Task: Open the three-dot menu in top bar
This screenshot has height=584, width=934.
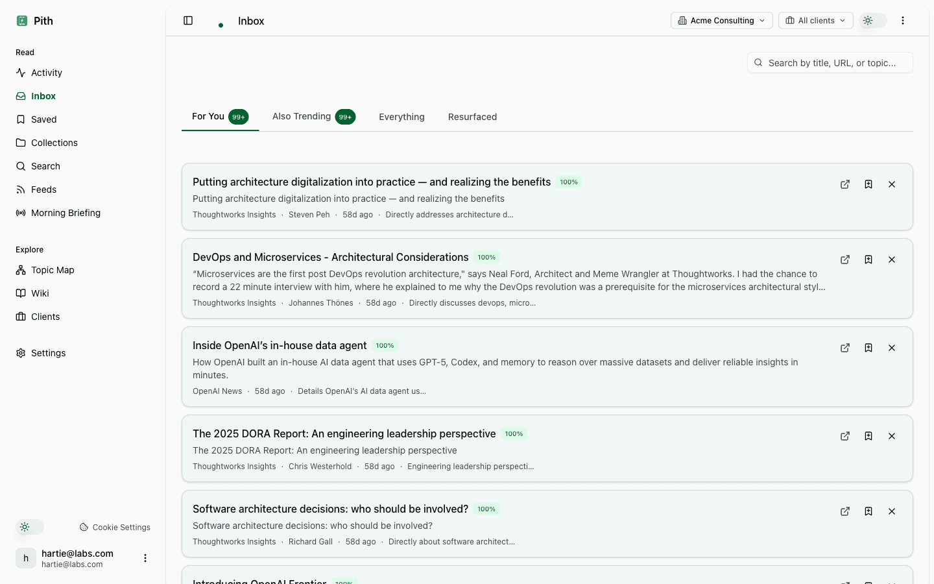Action: 903,21
